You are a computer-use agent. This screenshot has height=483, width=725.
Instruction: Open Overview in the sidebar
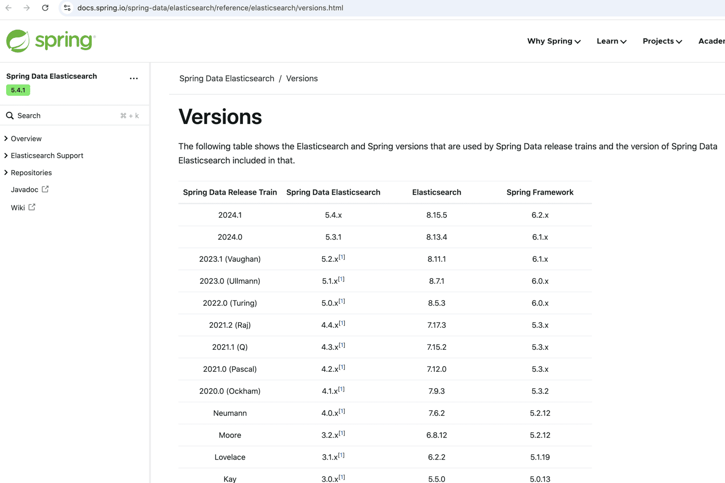pyautogui.click(x=26, y=138)
